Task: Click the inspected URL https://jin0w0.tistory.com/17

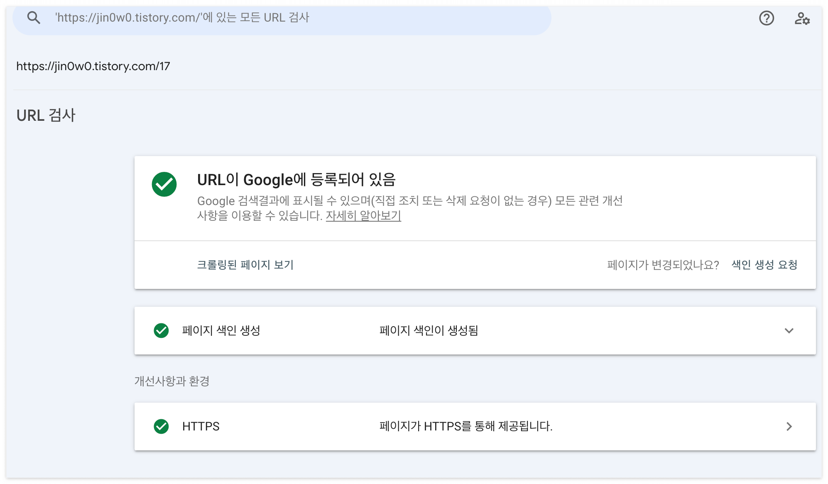Action: (93, 66)
